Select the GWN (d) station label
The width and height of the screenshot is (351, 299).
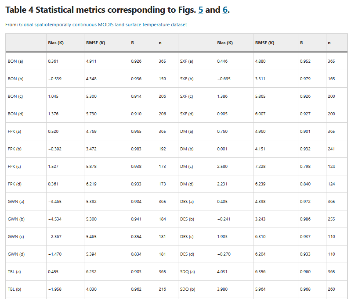click(x=15, y=254)
